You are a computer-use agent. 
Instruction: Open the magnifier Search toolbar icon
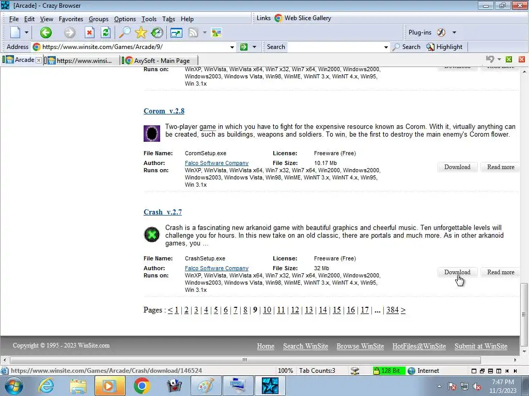[125, 32]
